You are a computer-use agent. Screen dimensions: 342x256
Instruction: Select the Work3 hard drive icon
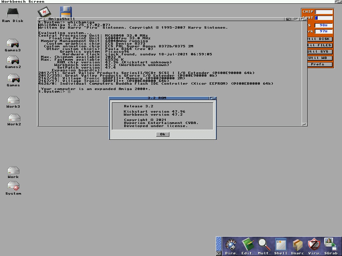coord(13,102)
